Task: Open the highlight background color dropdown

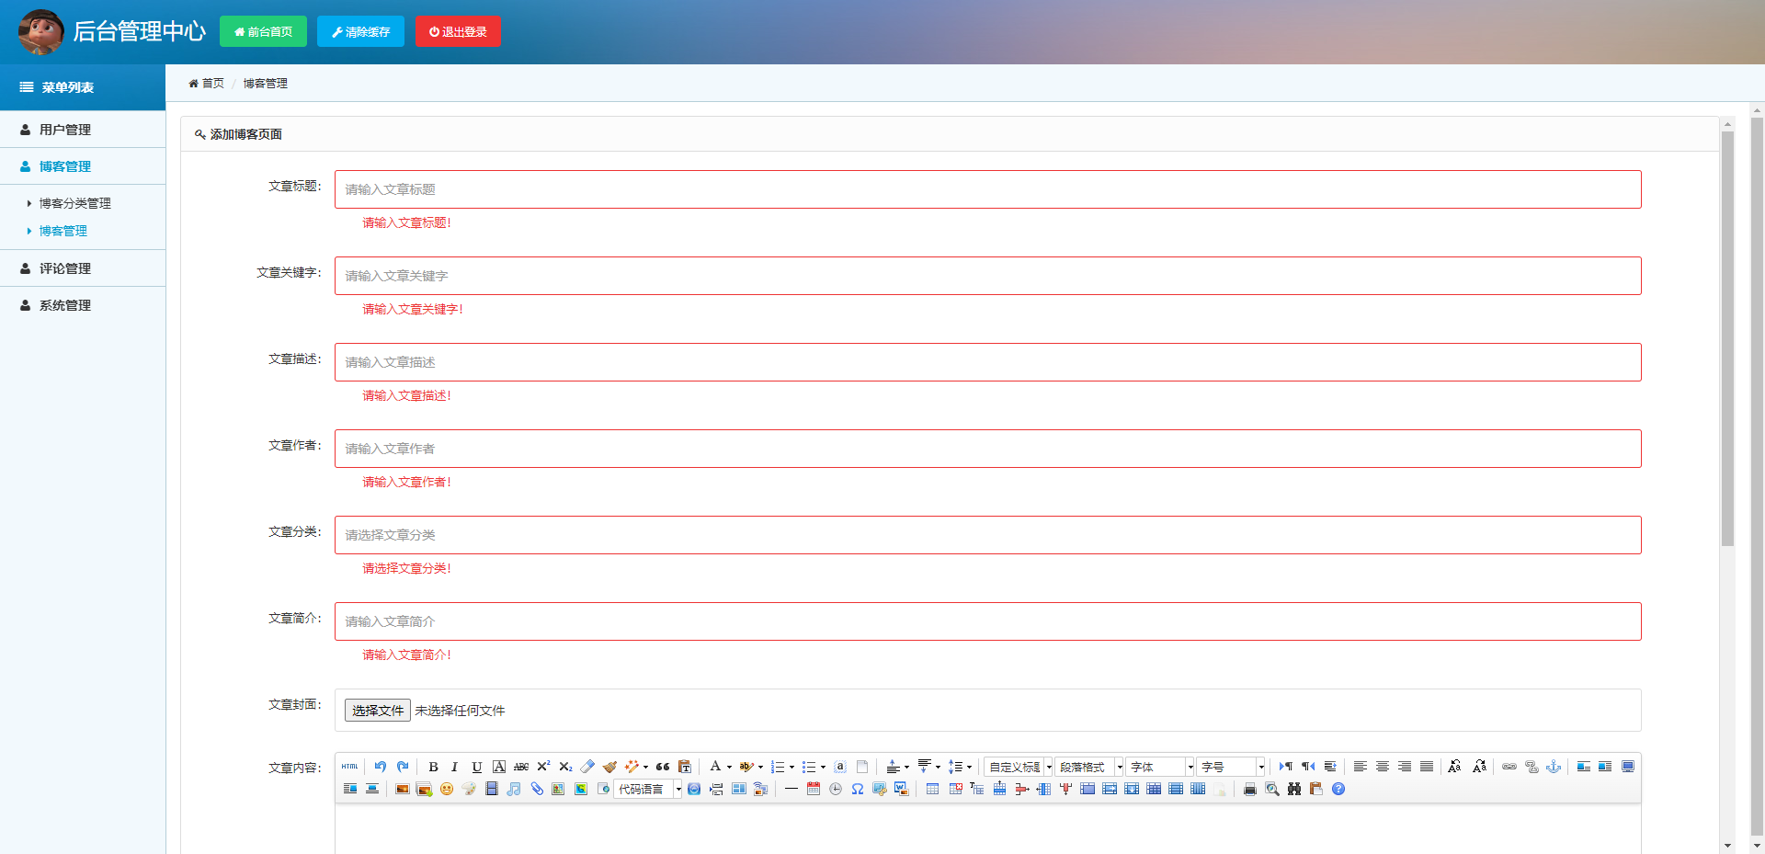Action: coord(760,767)
